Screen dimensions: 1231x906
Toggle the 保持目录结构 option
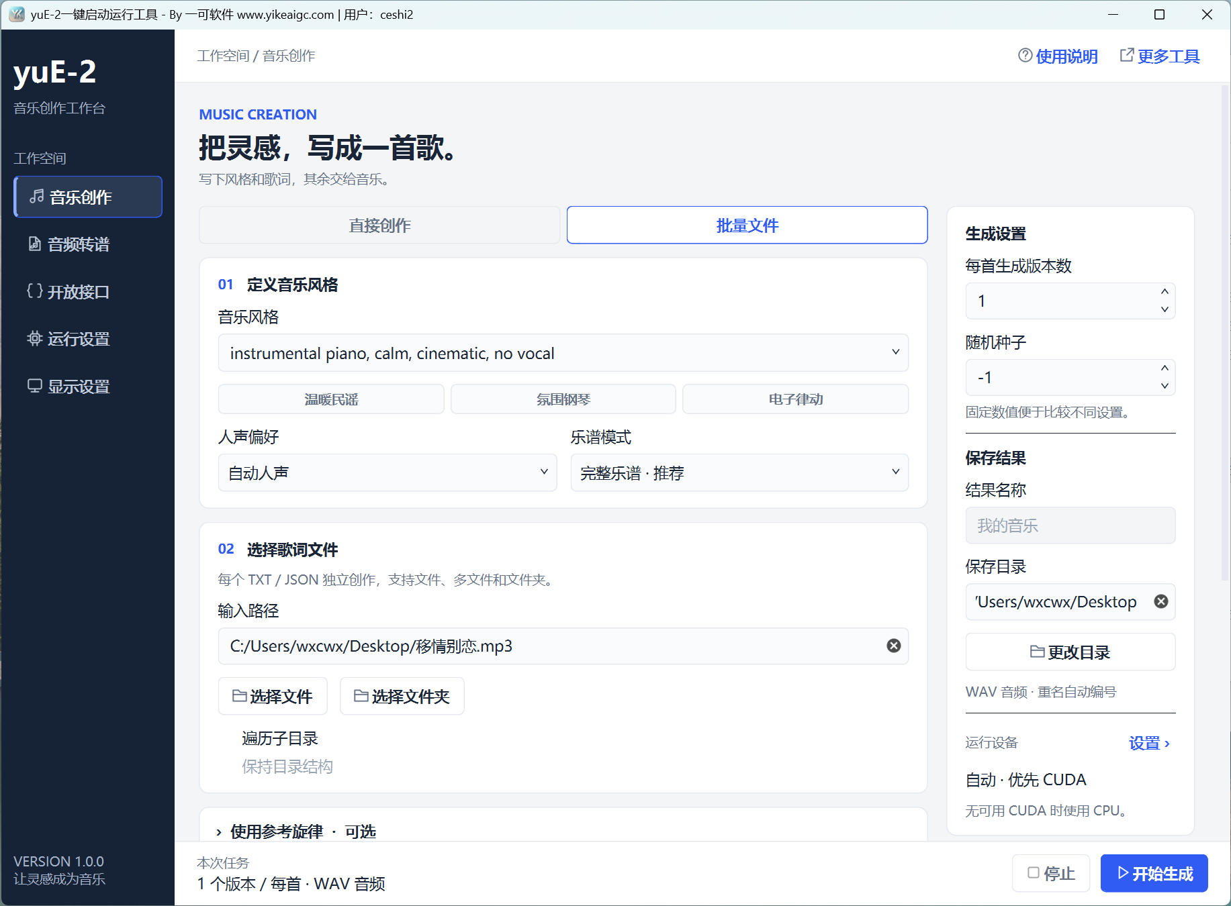point(287,766)
